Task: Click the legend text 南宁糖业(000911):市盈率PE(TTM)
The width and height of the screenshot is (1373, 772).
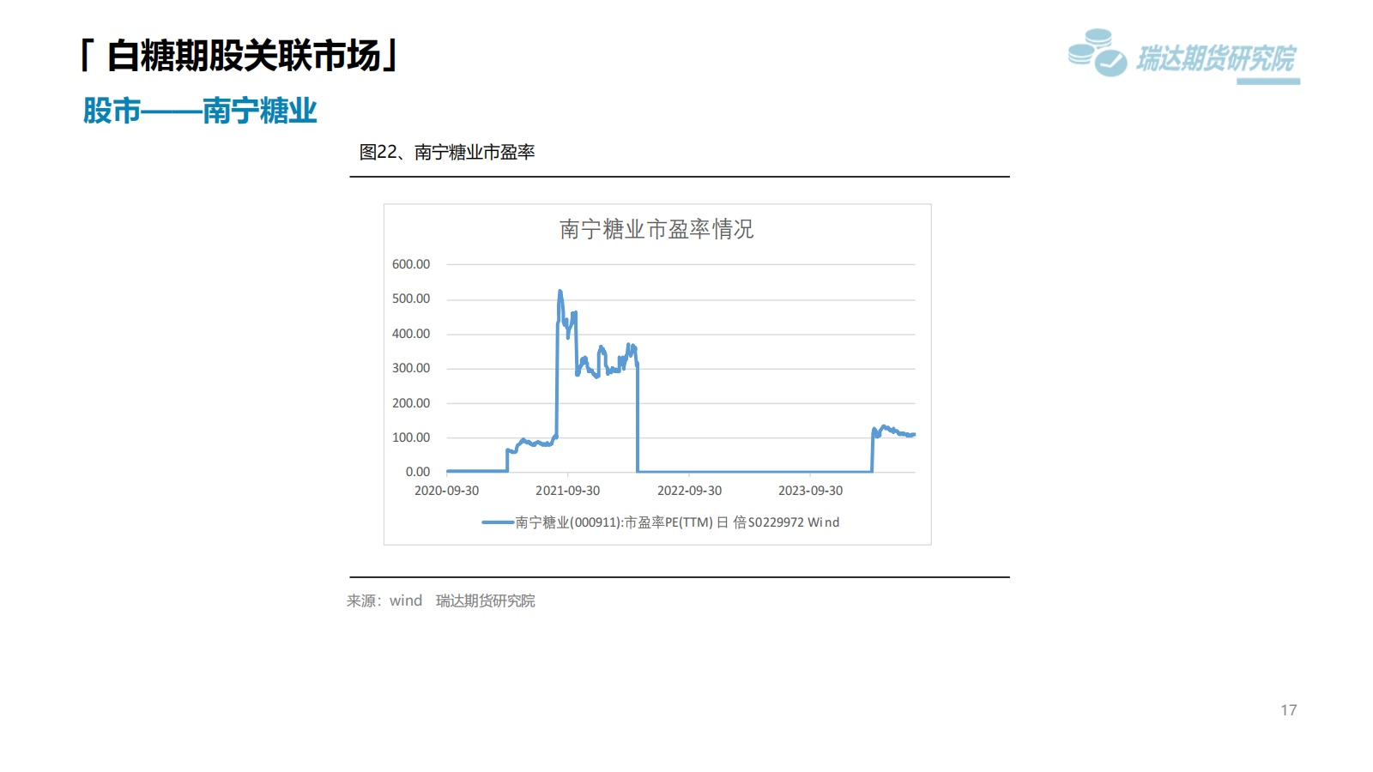Action: [x=614, y=522]
